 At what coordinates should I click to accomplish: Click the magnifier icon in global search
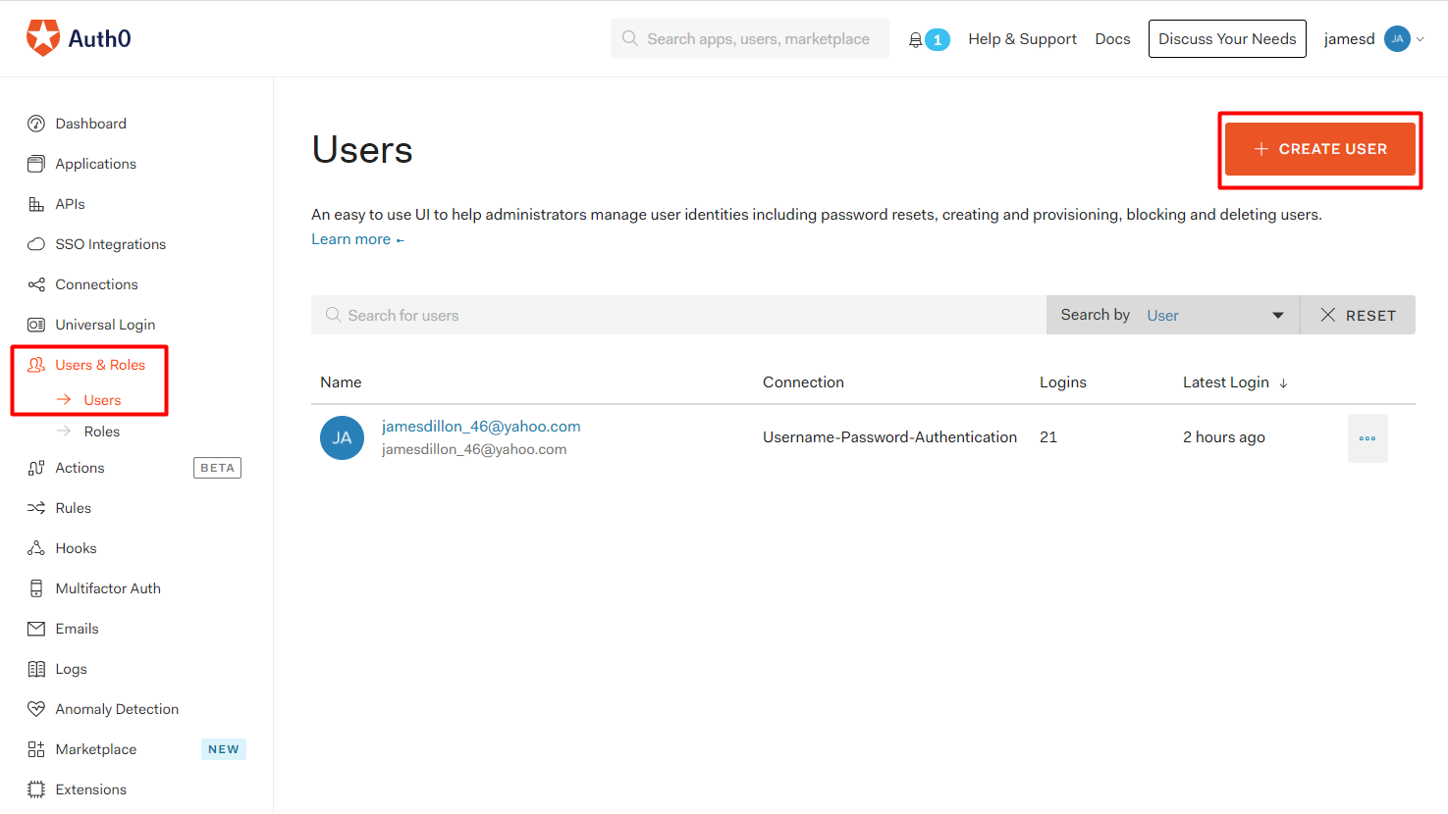[630, 38]
